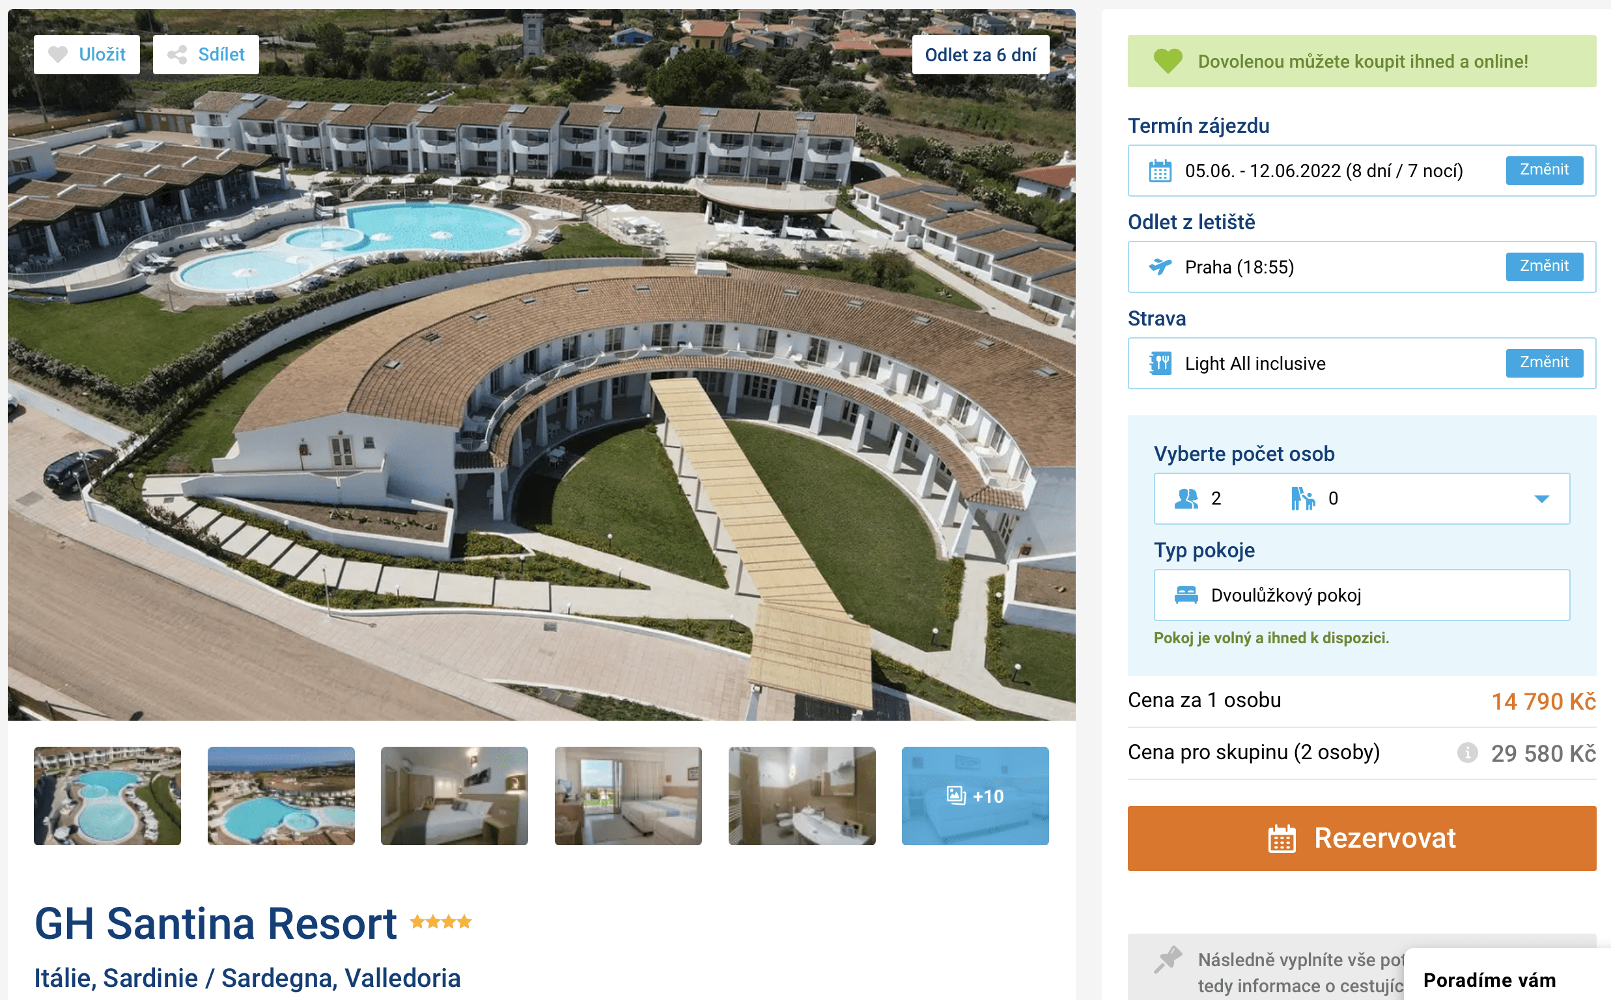Change departure airport with Změnit
The height and width of the screenshot is (1000, 1611).
[x=1543, y=266]
